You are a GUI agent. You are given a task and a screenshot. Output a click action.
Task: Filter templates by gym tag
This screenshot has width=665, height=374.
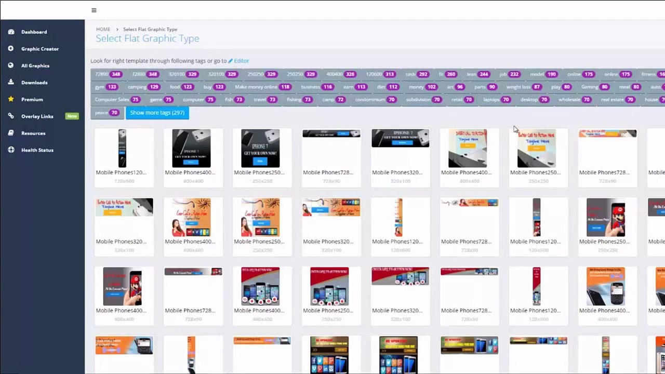click(105, 87)
